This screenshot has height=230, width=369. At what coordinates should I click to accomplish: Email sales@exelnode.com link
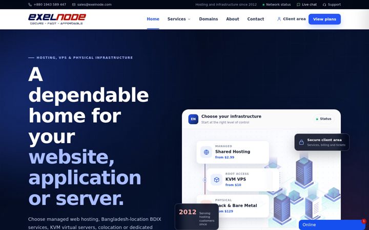coord(92,5)
